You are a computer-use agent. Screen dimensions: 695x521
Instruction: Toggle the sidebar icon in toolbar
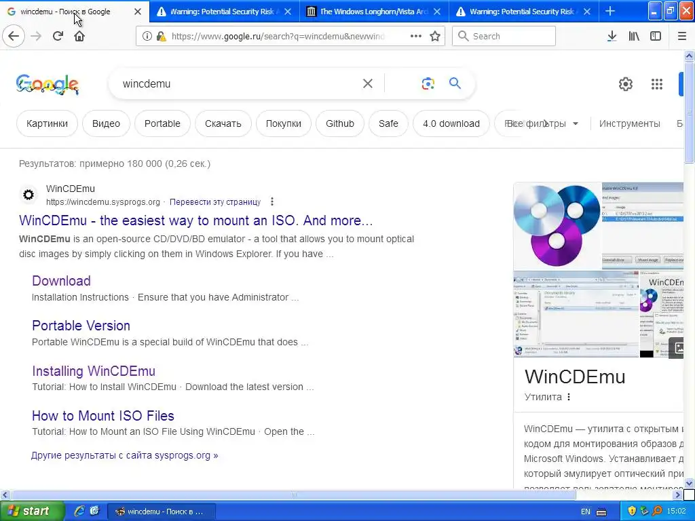pos(656,36)
